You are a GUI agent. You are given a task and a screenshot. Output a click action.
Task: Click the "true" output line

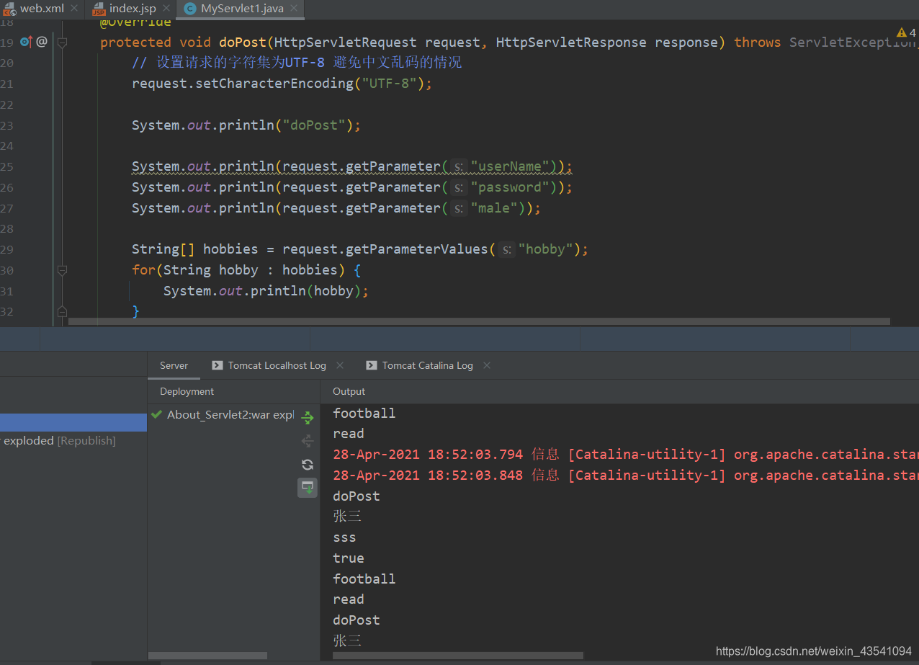tap(349, 558)
